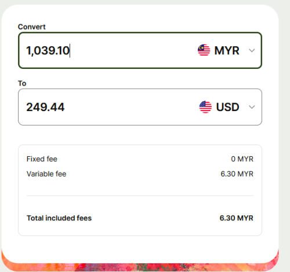
Task: Select the MYR currency code label
Action: pyautogui.click(x=227, y=50)
